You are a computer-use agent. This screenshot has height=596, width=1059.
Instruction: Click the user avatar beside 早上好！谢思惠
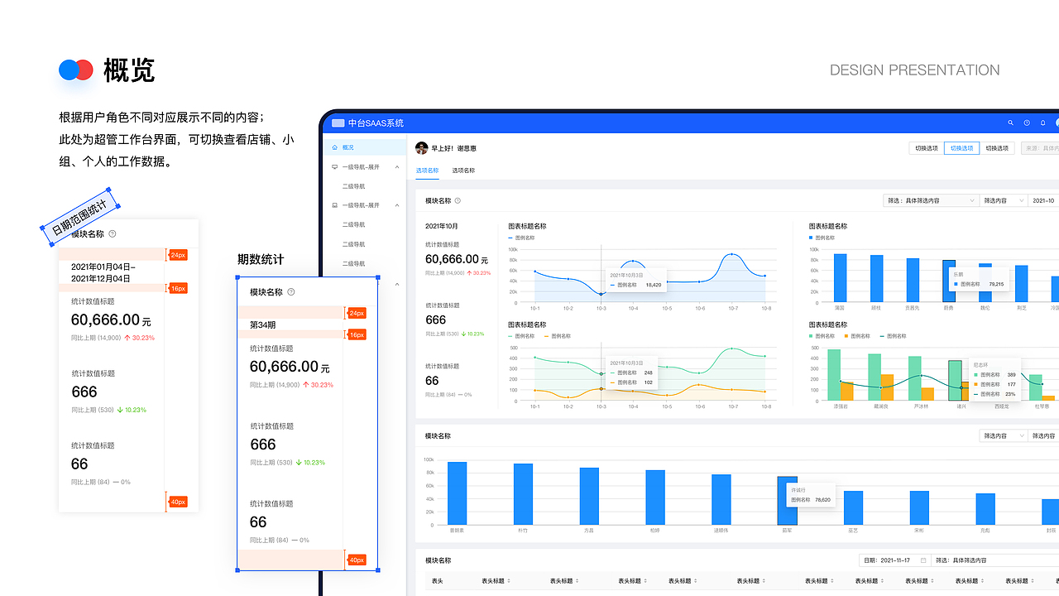point(422,148)
